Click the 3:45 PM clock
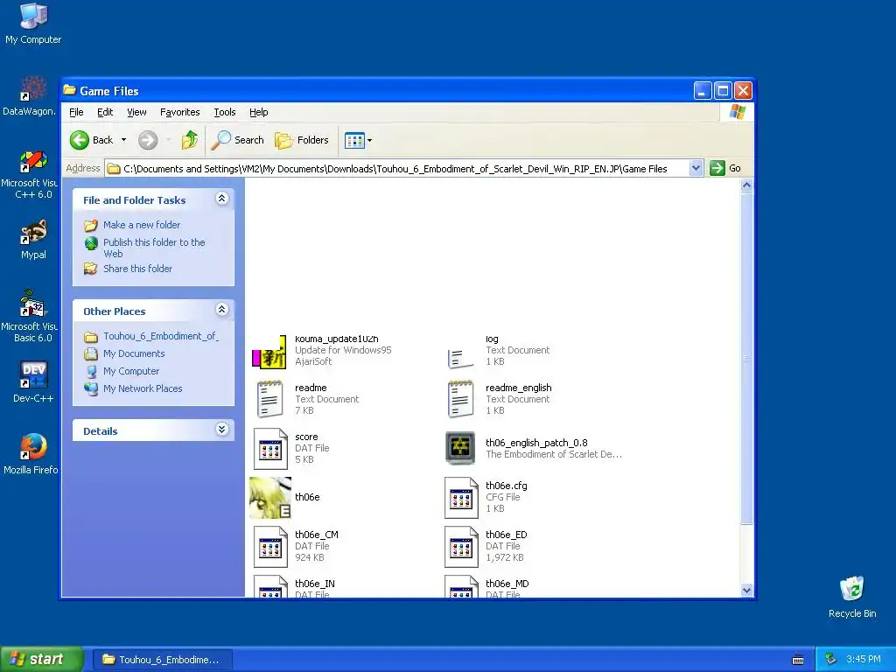The width and height of the screenshot is (896, 672). (864, 660)
